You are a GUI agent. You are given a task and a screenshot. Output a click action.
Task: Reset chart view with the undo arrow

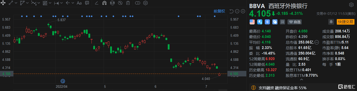pos(231,11)
